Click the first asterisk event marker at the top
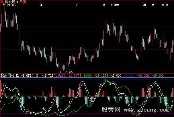The height and width of the screenshot is (117, 174). (x=42, y=5)
